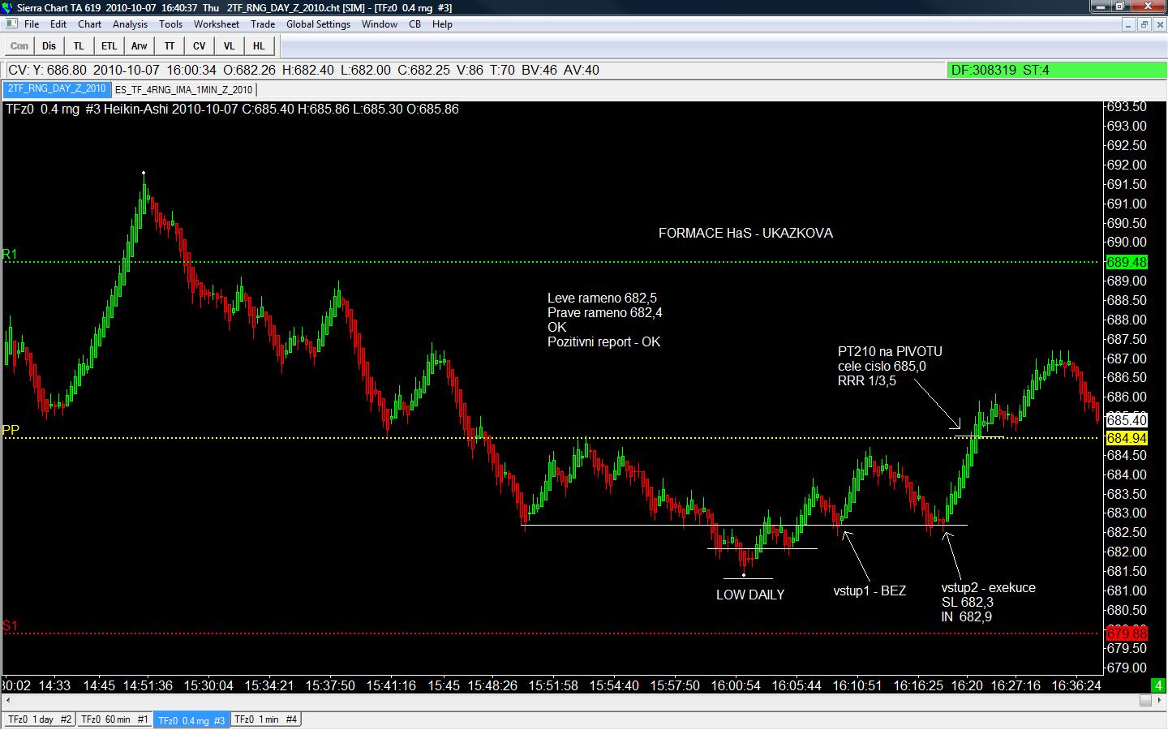Open the TFz0 60 min #1 chart tab
1168x730 pixels.
pyautogui.click(x=114, y=719)
